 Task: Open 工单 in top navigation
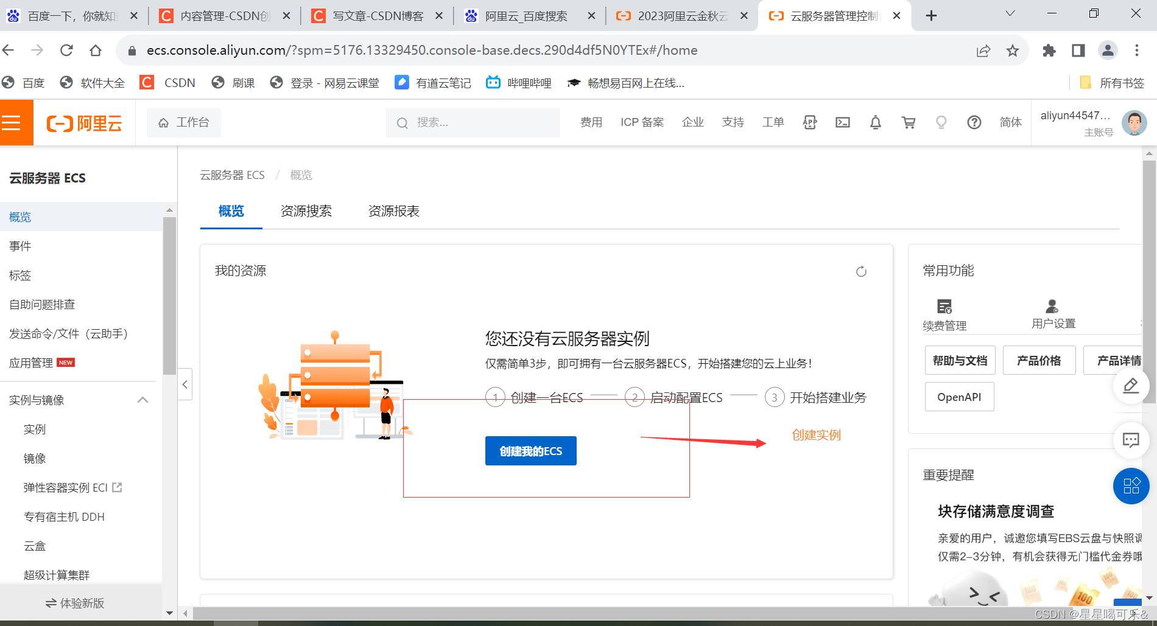[773, 122]
